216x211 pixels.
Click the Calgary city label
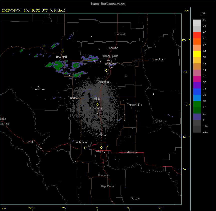(100, 151)
